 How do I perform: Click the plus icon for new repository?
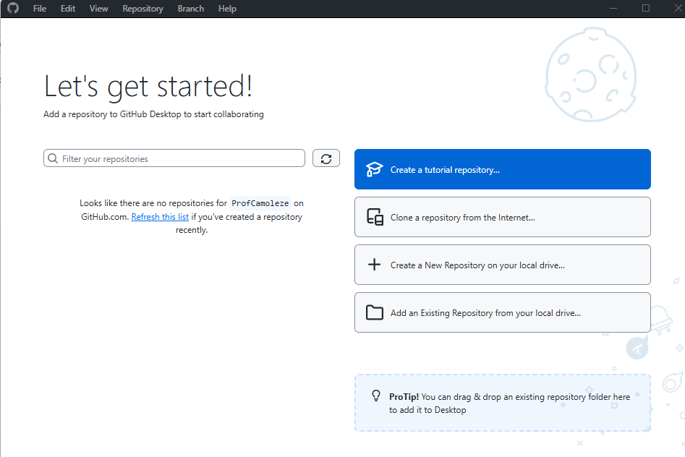[374, 265]
